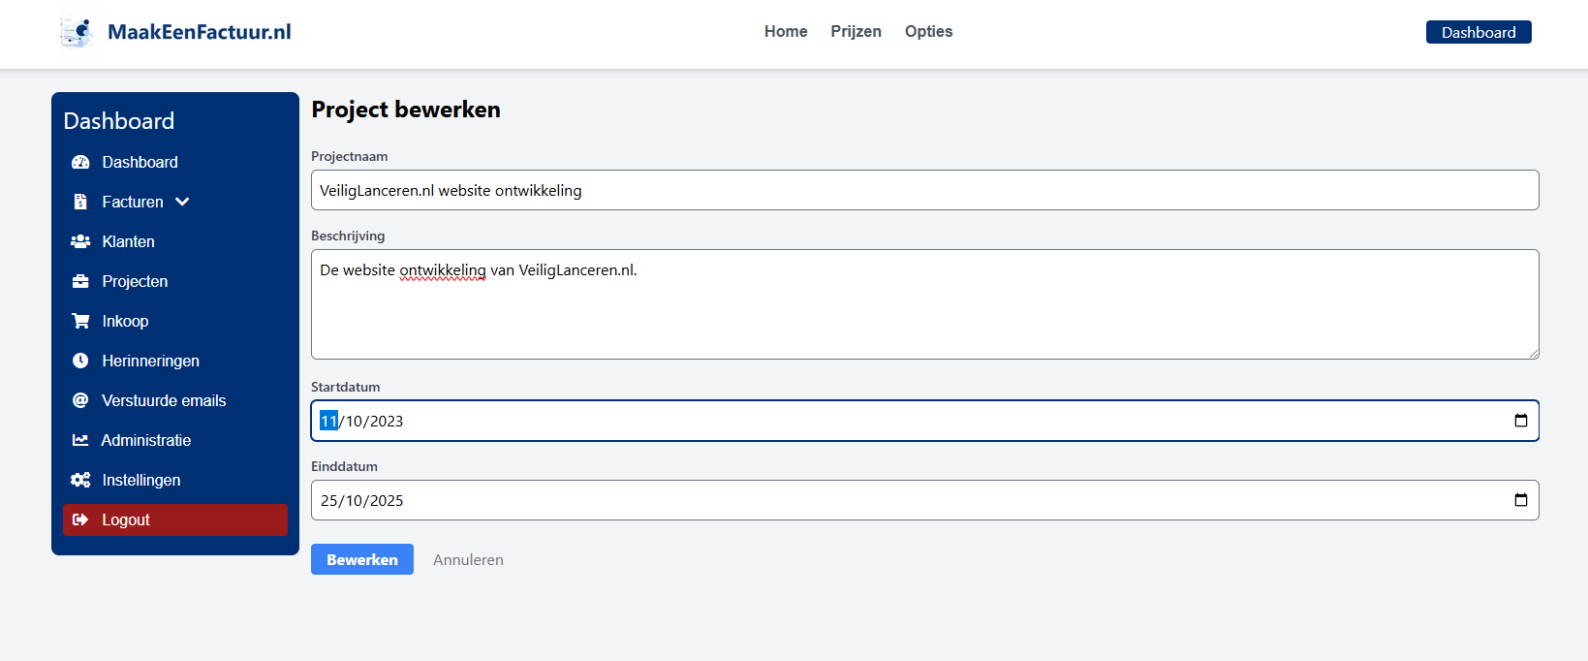Click the briefcase icon next to Projecten
Image resolution: width=1588 pixels, height=661 pixels.
(x=80, y=281)
